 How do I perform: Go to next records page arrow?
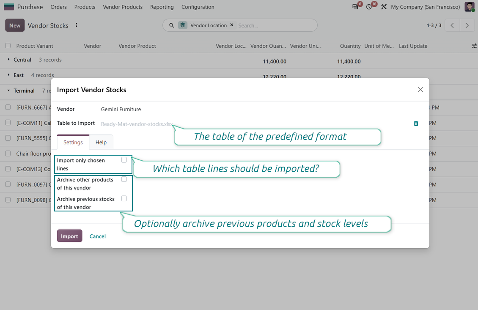(467, 25)
